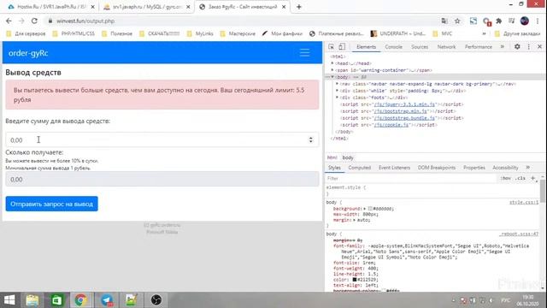This screenshot has width=547, height=308.
Task: Click the background color swatch #dddddd
Action: point(370,209)
